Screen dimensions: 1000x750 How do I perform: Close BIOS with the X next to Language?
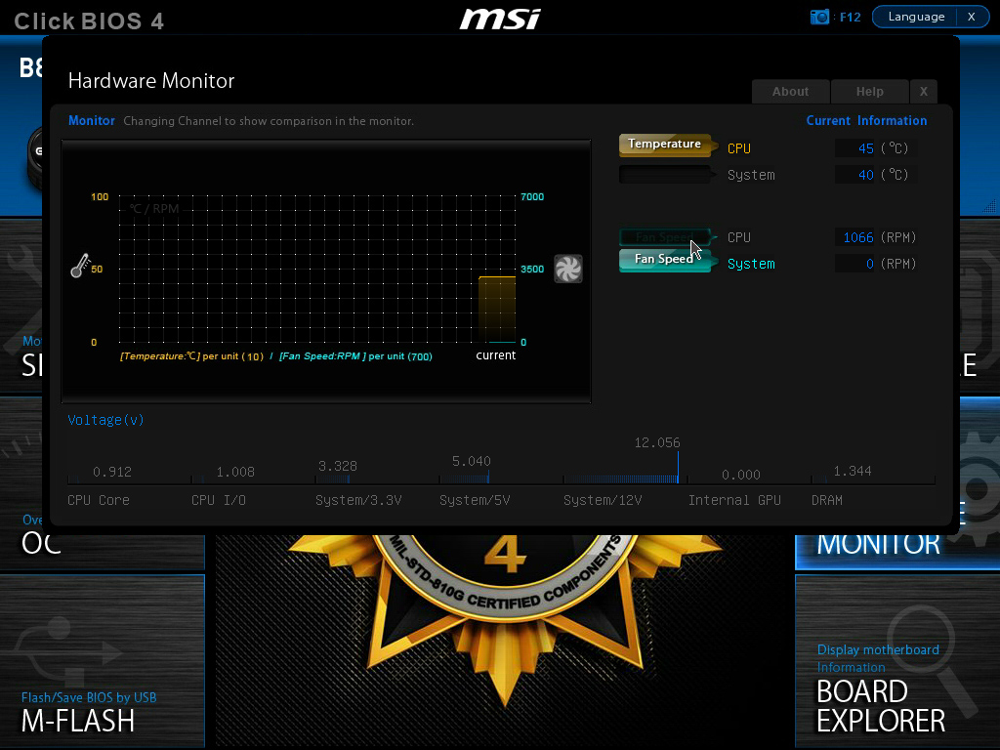(972, 17)
